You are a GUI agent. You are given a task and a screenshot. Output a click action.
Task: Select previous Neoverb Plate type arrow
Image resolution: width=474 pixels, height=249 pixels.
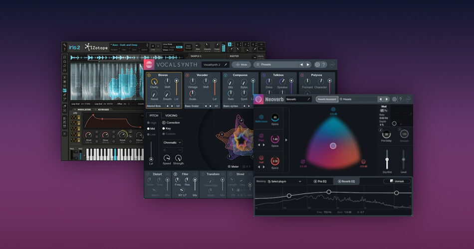pos(259,145)
